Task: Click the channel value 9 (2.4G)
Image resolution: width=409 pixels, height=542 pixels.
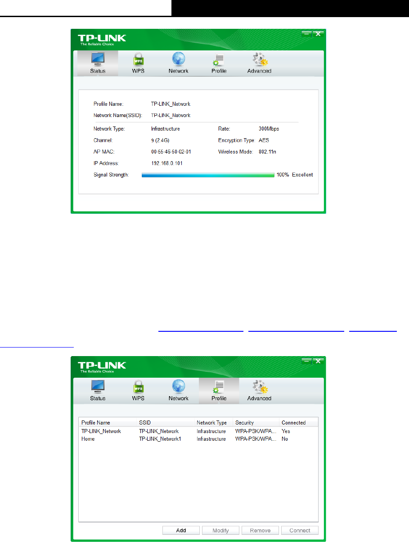Action: (x=160, y=140)
